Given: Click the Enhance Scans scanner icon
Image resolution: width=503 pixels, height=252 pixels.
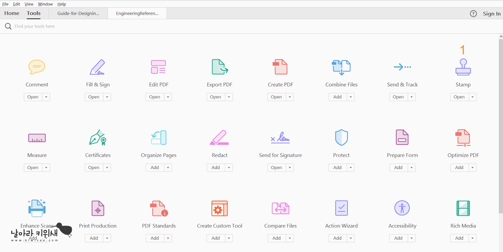Looking at the screenshot, I should pos(37,208).
